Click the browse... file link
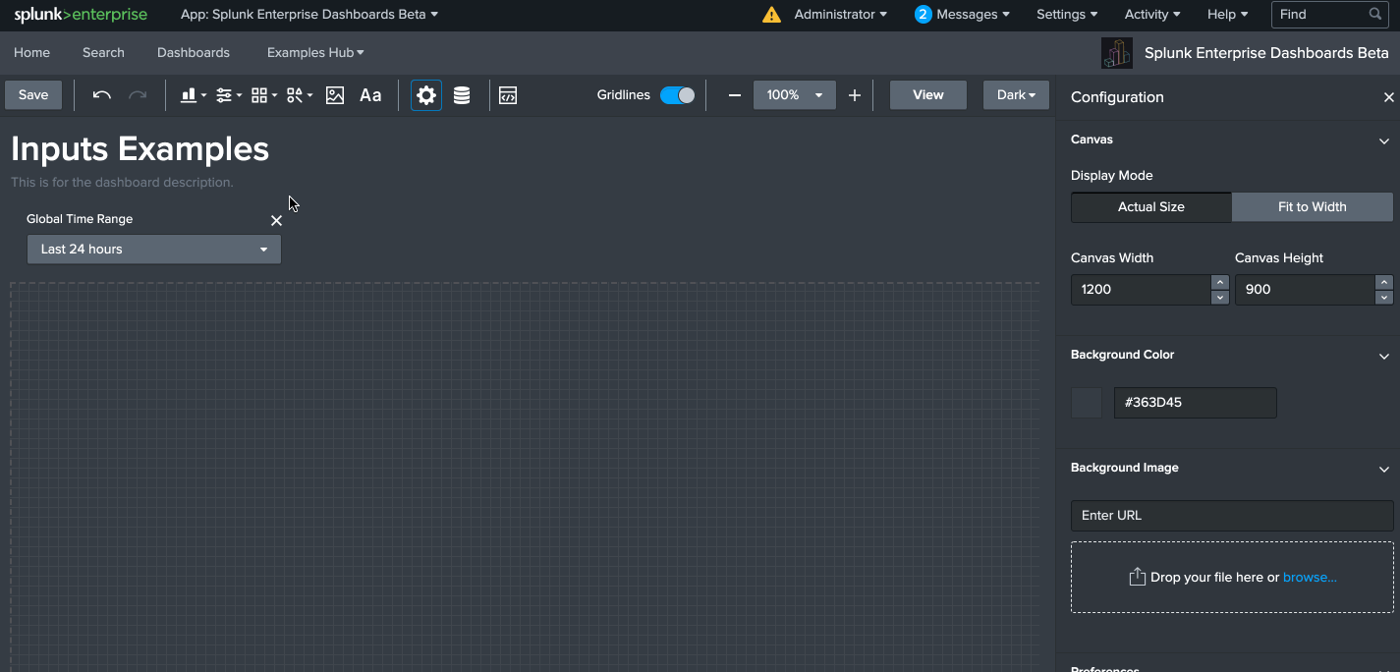This screenshot has height=672, width=1400. click(x=1310, y=578)
